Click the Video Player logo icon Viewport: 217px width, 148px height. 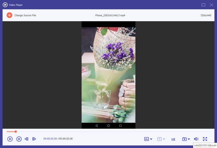click(5, 5)
